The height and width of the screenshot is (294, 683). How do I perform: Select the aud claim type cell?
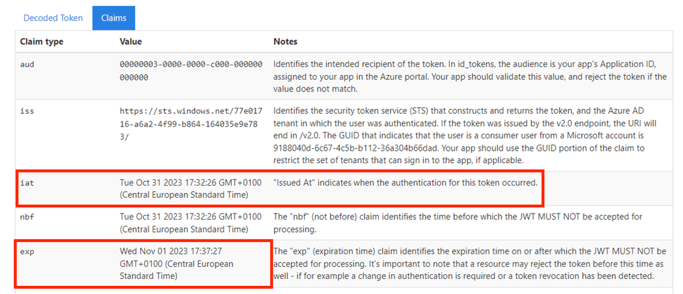27,64
